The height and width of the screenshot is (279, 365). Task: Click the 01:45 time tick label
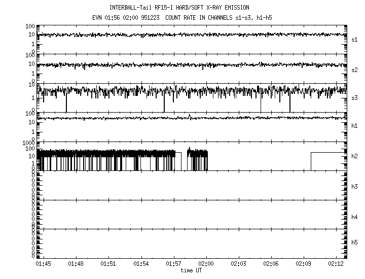point(44,264)
